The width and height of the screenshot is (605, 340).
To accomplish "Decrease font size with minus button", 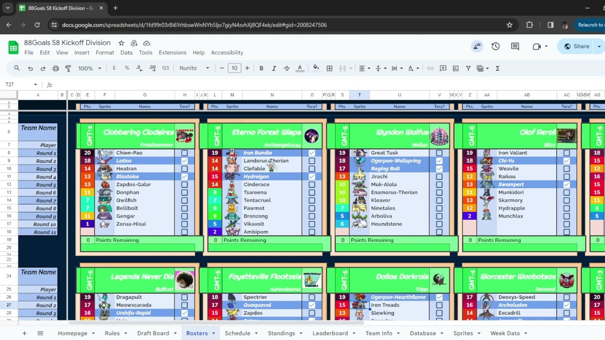I will click(222, 68).
